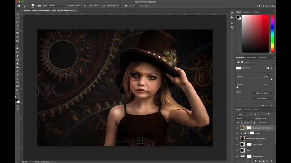Click the foreground color swatch in Color panel
The width and height of the screenshot is (291, 163).
[x=238, y=17]
